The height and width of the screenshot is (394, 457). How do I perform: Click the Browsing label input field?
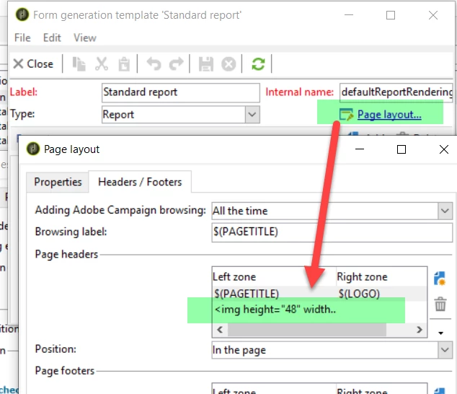[332, 232]
